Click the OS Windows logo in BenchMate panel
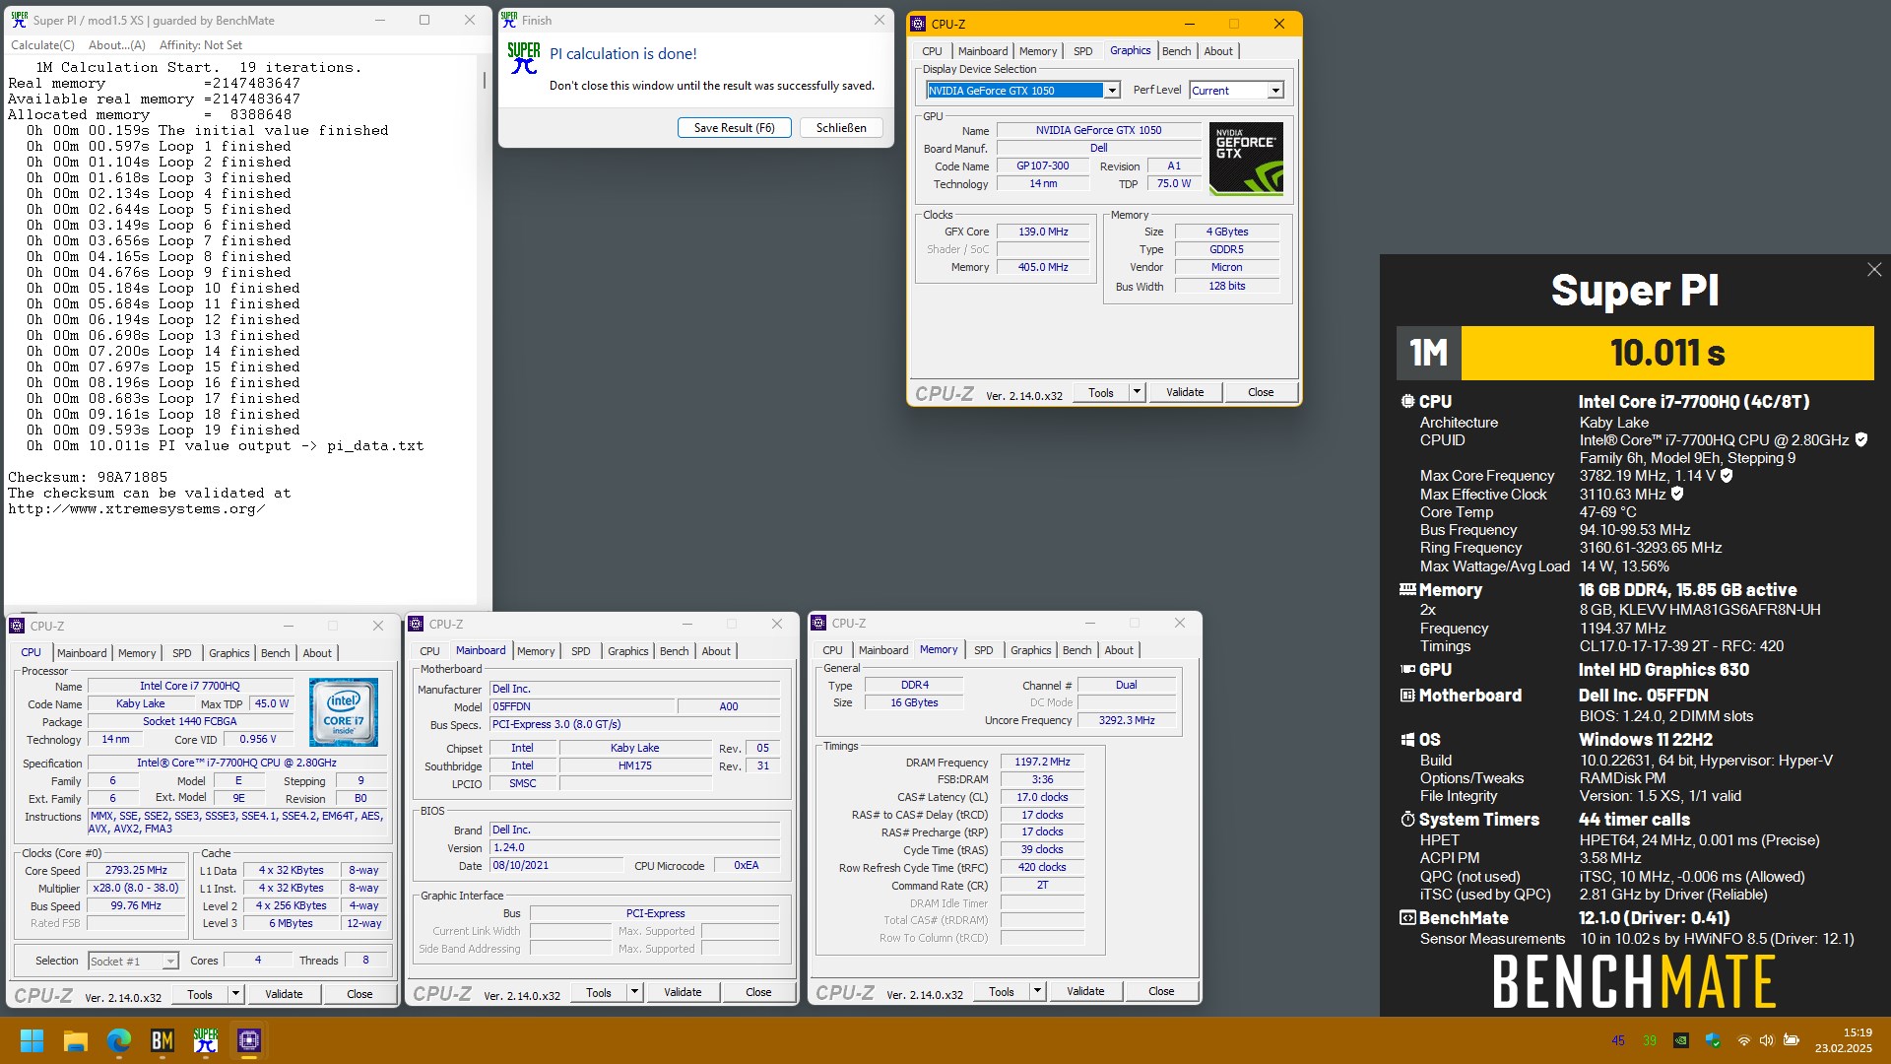 [1407, 740]
